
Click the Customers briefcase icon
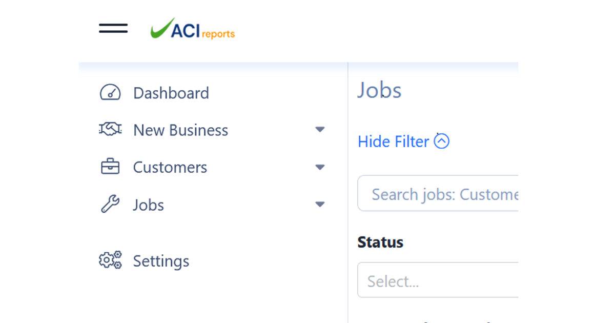coord(110,167)
